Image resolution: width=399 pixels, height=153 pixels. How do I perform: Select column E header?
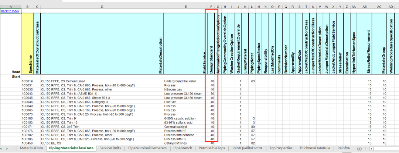[x=186, y=7]
